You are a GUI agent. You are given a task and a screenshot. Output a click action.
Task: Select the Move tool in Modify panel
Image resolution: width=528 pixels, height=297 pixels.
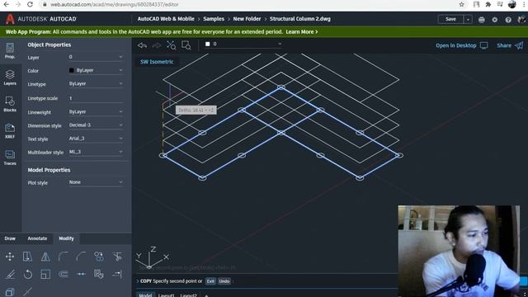[10, 257]
